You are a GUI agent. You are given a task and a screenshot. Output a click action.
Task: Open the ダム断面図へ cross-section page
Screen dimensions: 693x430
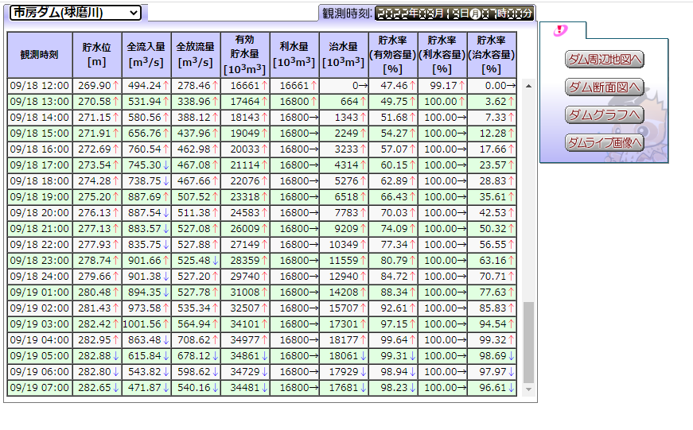click(604, 87)
